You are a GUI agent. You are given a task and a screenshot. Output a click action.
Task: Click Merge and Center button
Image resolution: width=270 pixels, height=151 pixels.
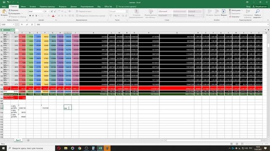[91, 16]
